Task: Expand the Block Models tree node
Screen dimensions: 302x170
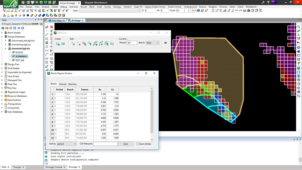Action: pyautogui.click(x=2, y=33)
